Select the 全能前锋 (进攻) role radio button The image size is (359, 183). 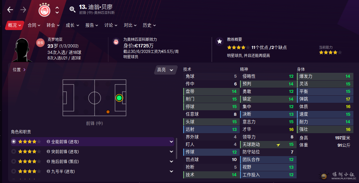13,142
